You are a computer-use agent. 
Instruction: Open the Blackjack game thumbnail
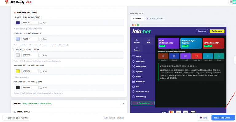[174, 57]
